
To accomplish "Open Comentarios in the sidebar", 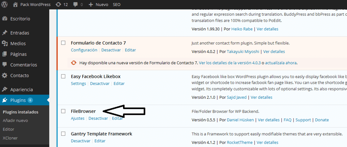I will click(23, 65).
